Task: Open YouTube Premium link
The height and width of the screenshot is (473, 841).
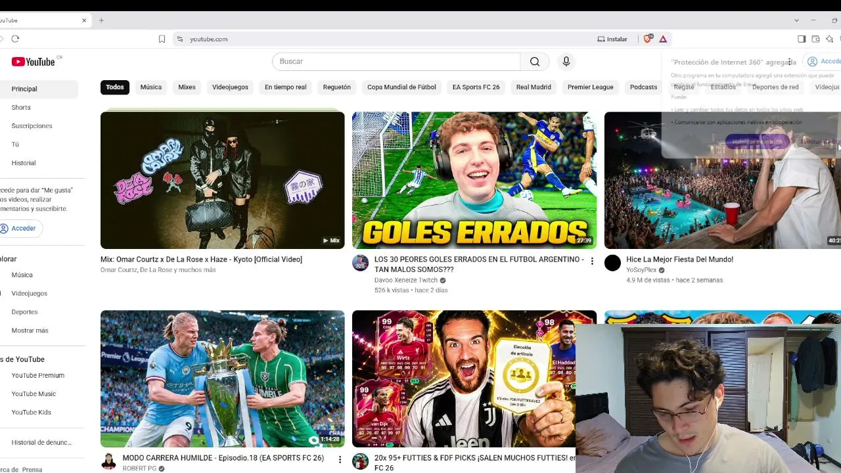Action: tap(39, 375)
